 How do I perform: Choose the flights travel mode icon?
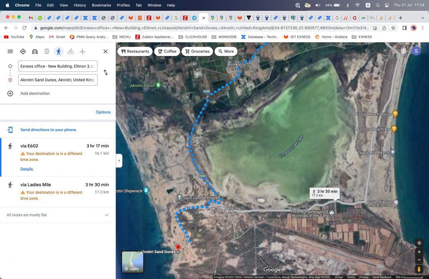pos(82,51)
